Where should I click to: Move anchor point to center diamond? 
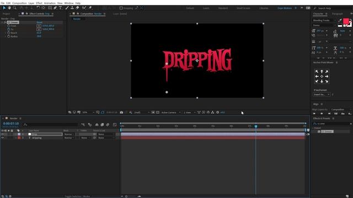(322, 76)
